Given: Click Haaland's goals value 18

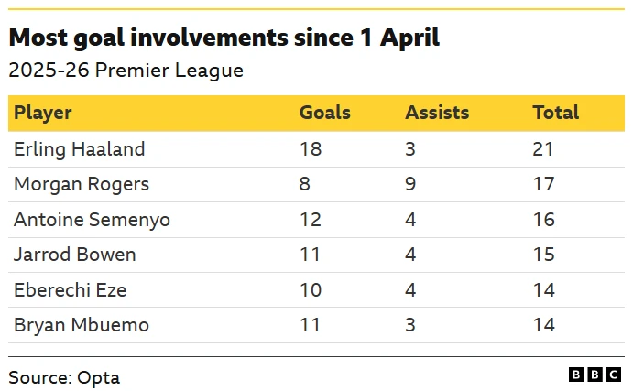Looking at the screenshot, I should (x=311, y=148).
